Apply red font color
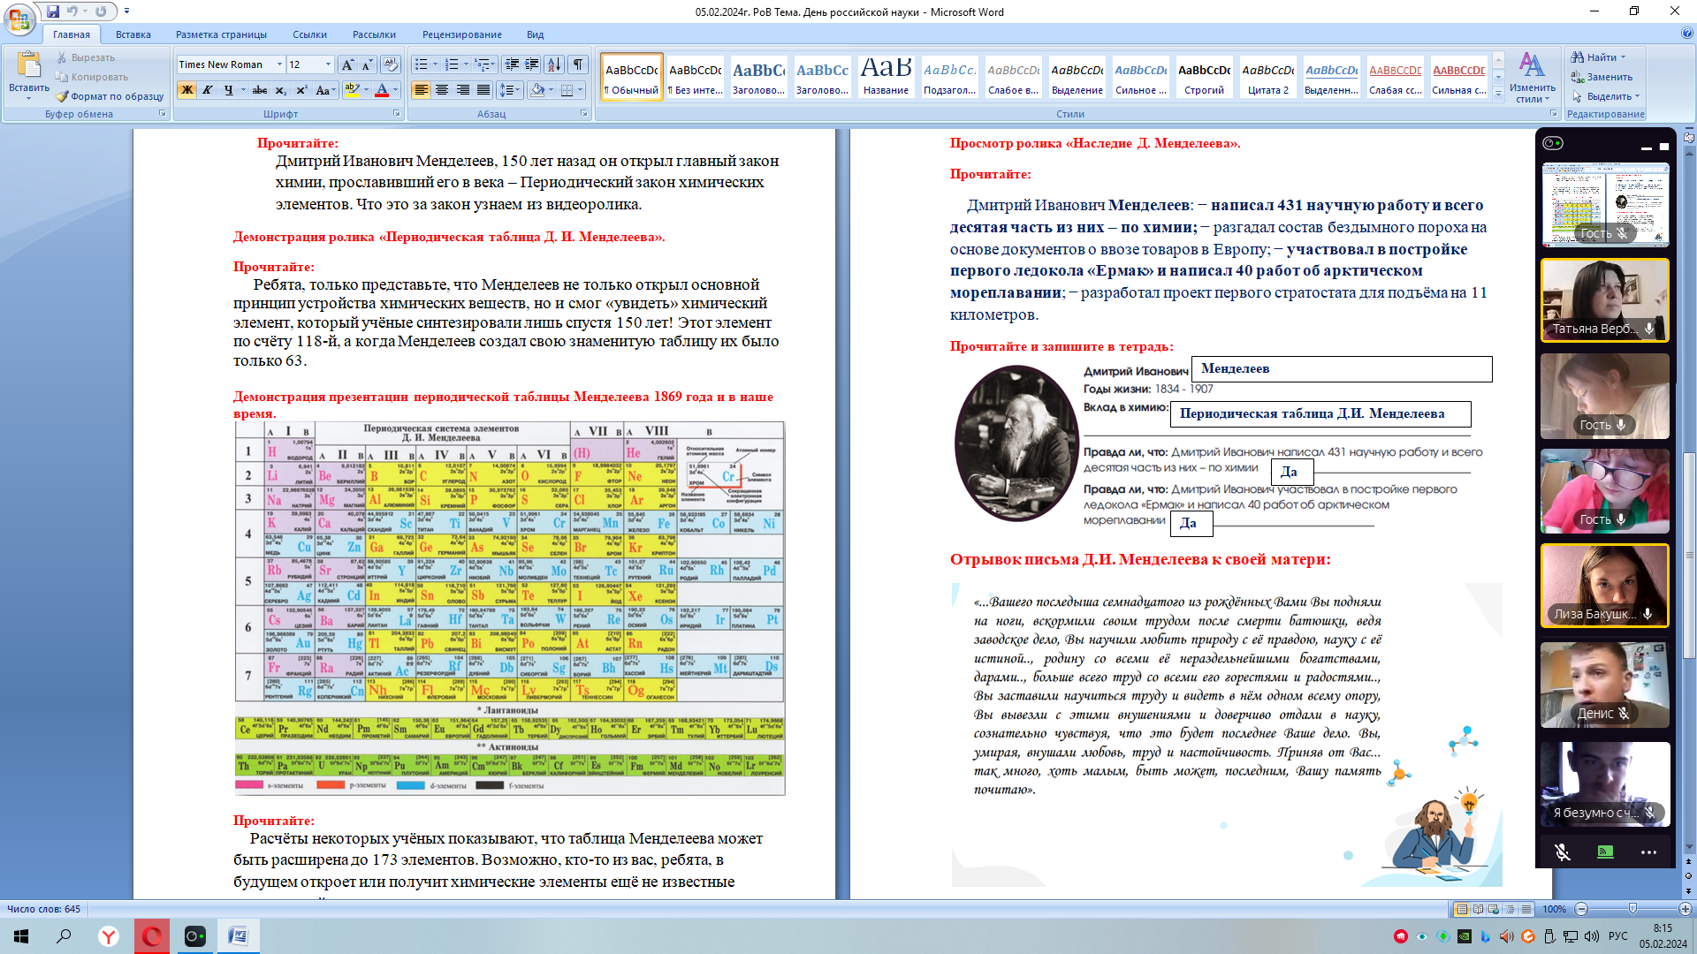This screenshot has width=1697, height=954. 382,90
